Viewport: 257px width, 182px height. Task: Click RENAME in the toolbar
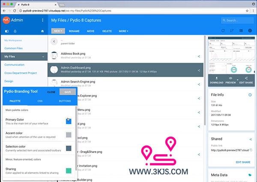(x=74, y=31)
